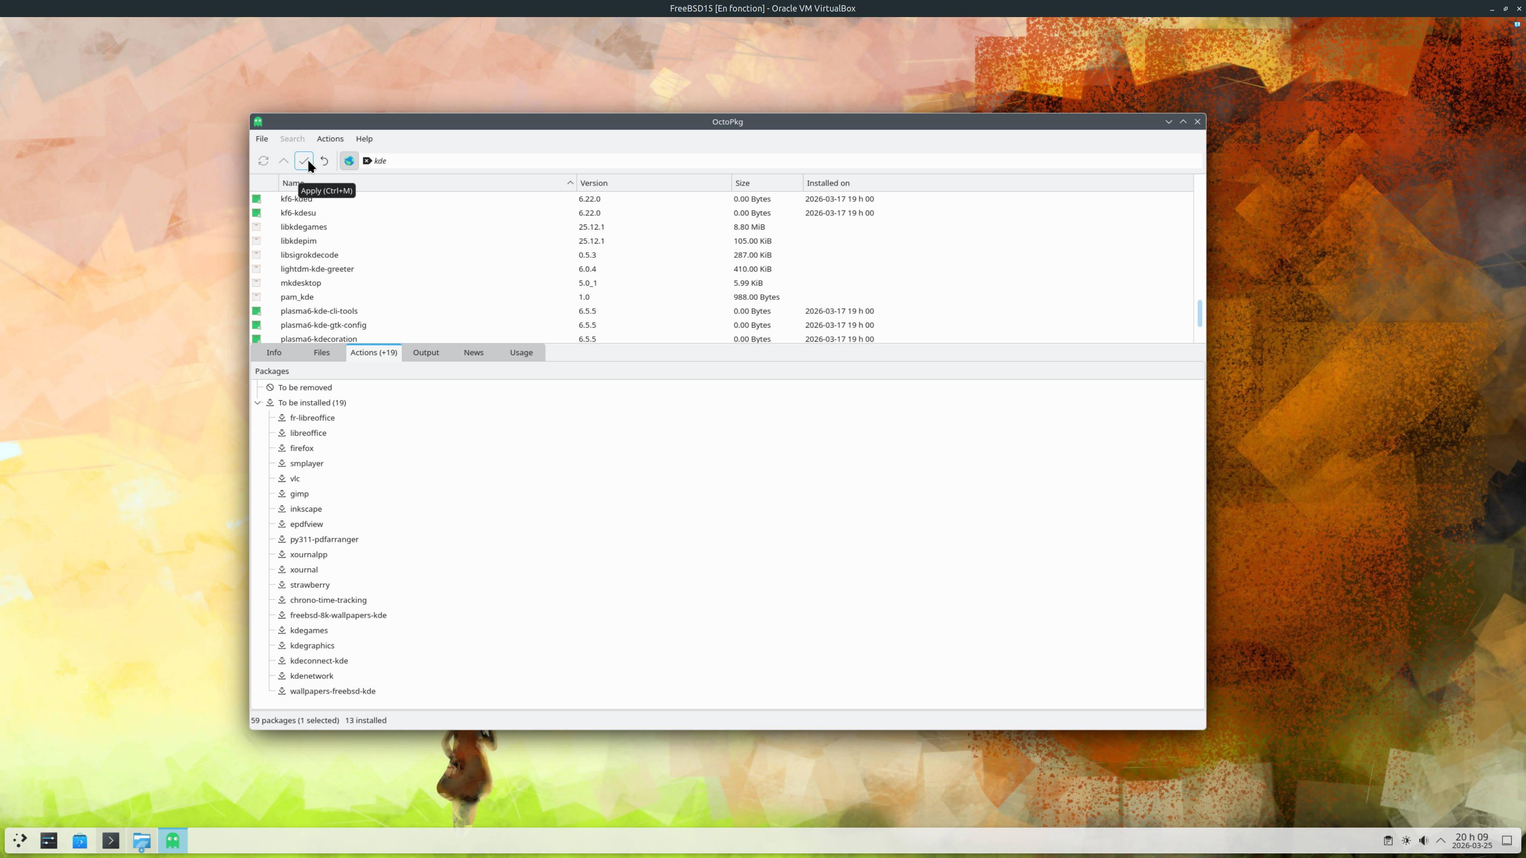Select kdeconnect-kde in pending install list
The height and width of the screenshot is (858, 1526).
pos(319,661)
